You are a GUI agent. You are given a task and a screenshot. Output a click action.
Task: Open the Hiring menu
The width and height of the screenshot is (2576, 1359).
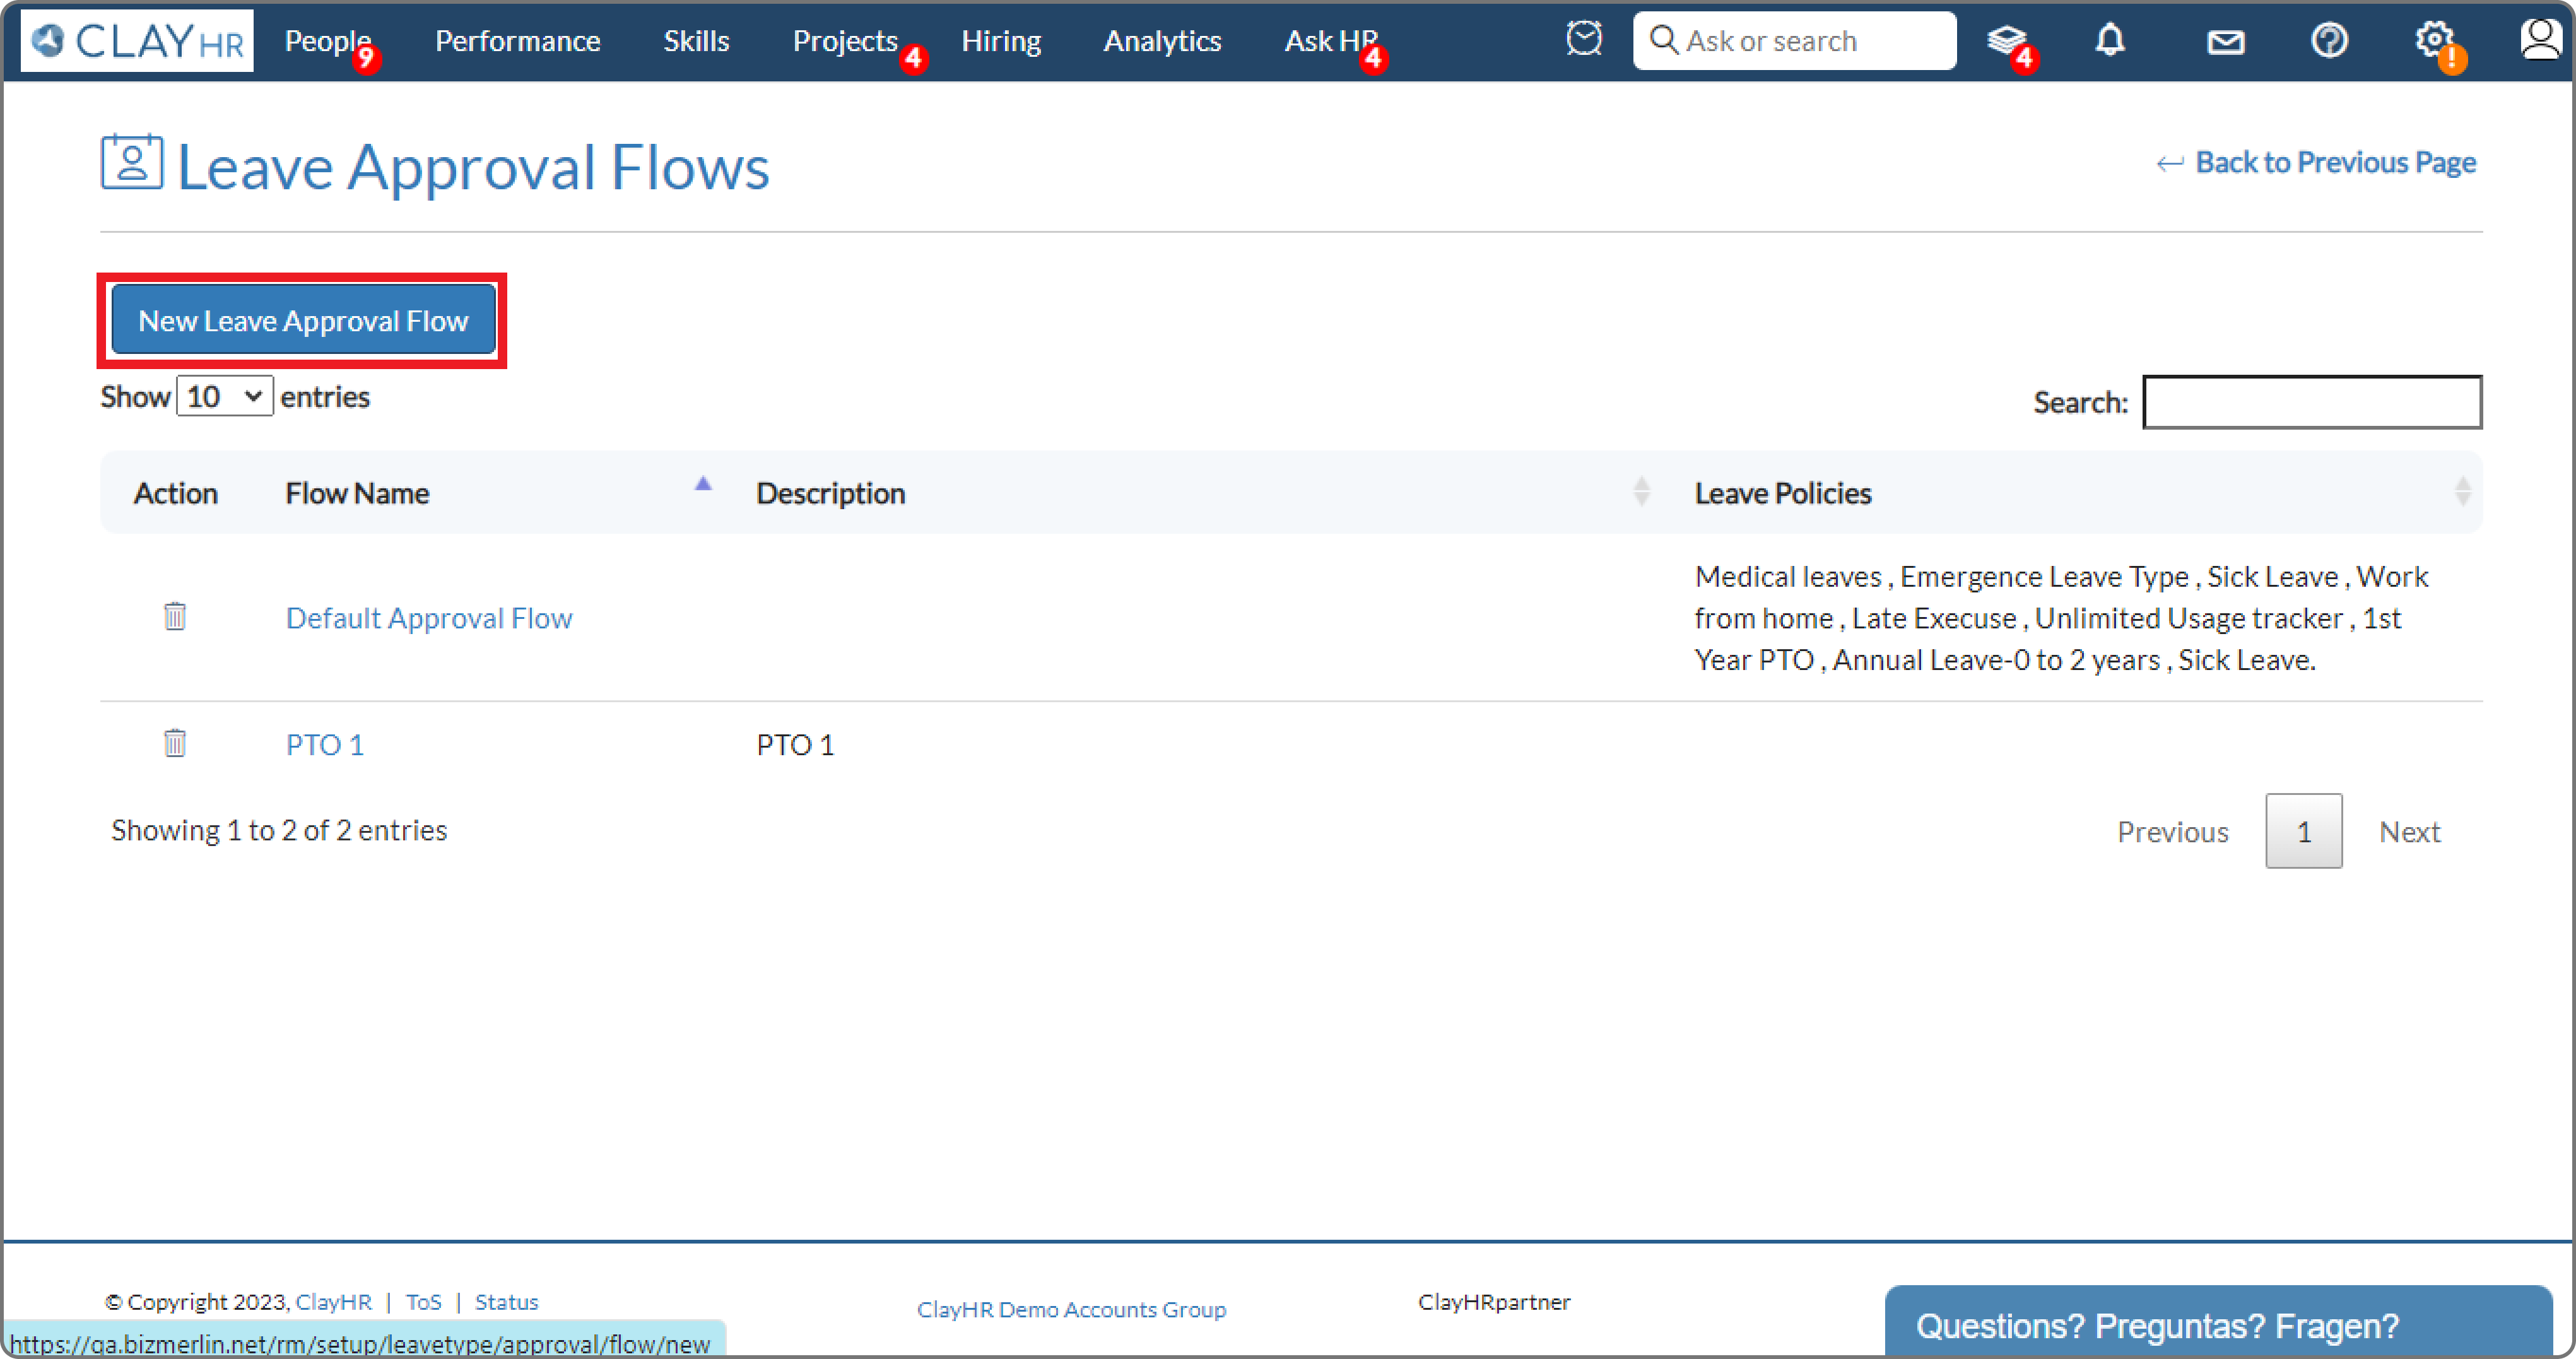click(1001, 41)
